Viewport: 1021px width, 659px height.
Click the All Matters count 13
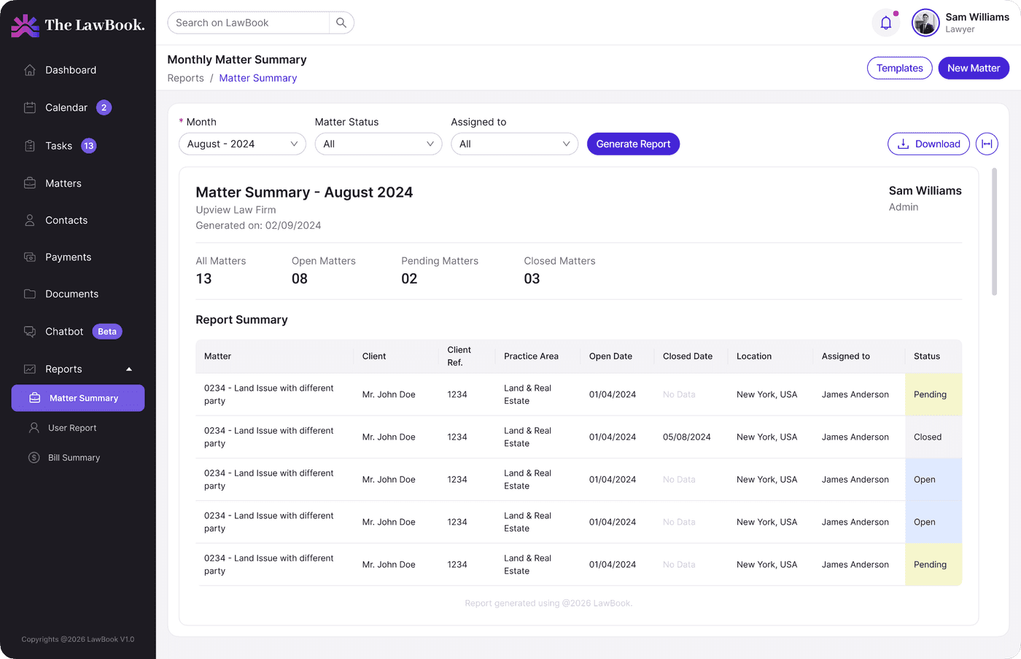(203, 278)
